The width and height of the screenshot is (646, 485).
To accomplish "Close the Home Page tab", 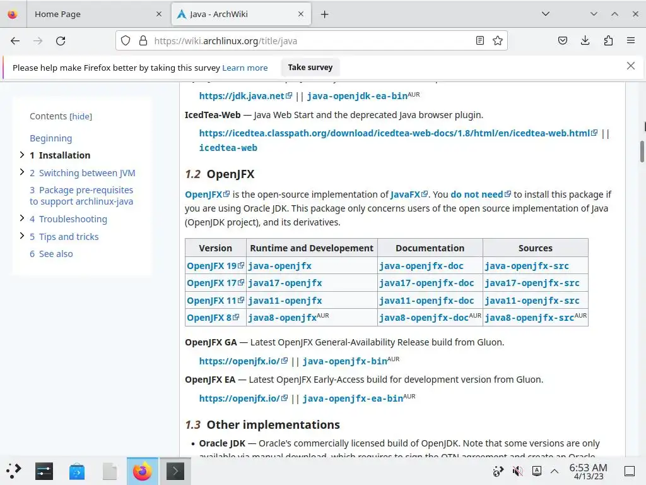I will click(159, 14).
